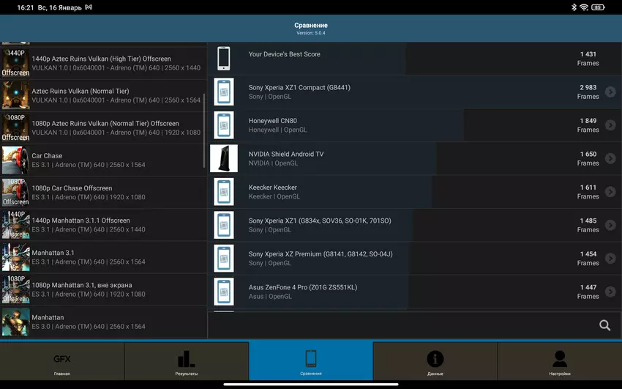Open the Настройки profile tab
This screenshot has height=389, width=622.
(560, 363)
